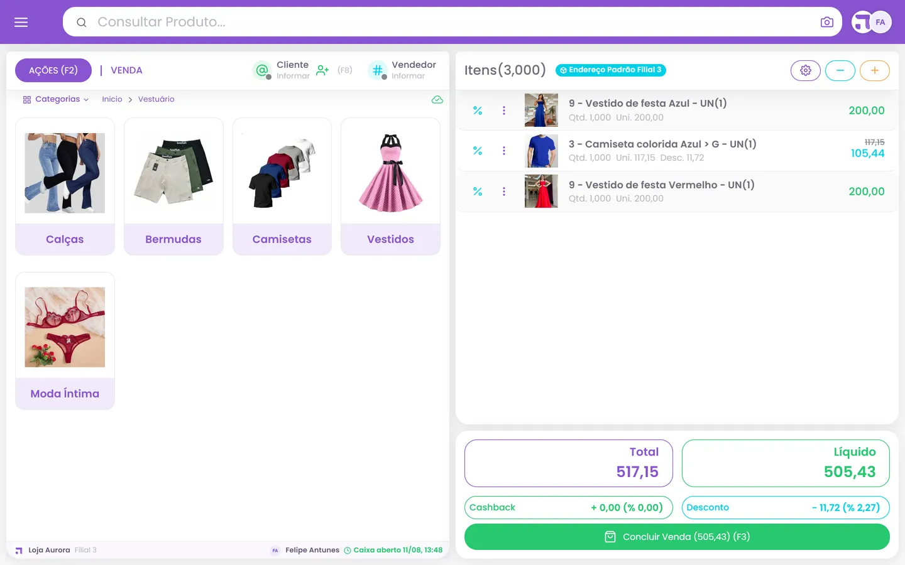Click the Vestuário breadcrumb

pos(156,99)
